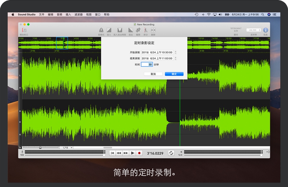Expand the 1,713 zoom level dropdown
Image resolution: width=288 pixels, height=187 pixels.
point(66,147)
